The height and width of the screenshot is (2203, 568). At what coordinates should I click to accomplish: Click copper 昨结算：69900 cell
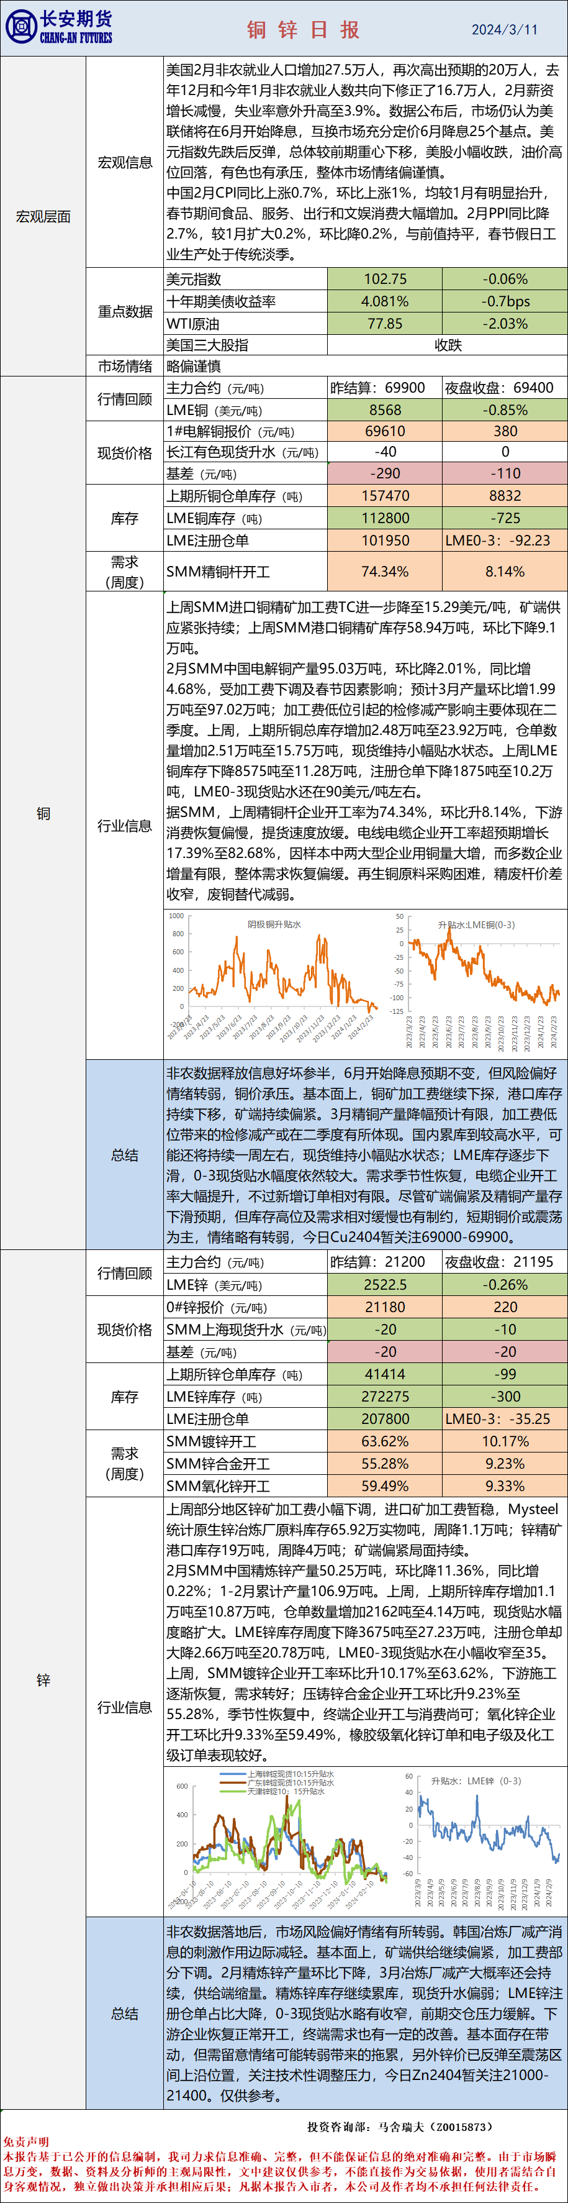[385, 388]
